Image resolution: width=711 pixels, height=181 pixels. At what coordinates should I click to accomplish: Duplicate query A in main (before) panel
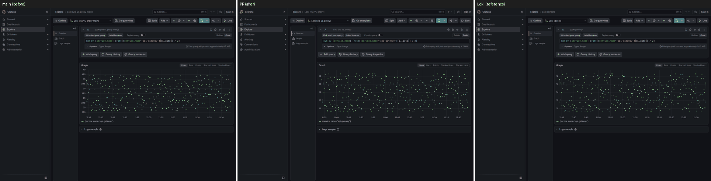pos(215,29)
